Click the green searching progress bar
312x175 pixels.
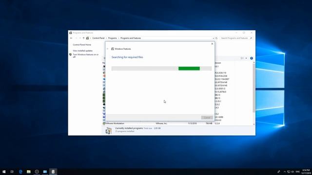[189, 69]
